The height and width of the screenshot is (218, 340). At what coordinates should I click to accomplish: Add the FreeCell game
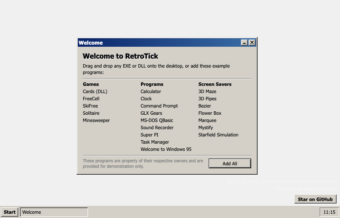(x=91, y=99)
